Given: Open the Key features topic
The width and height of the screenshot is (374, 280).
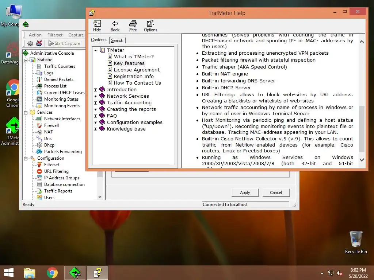Looking at the screenshot, I should click(129, 63).
